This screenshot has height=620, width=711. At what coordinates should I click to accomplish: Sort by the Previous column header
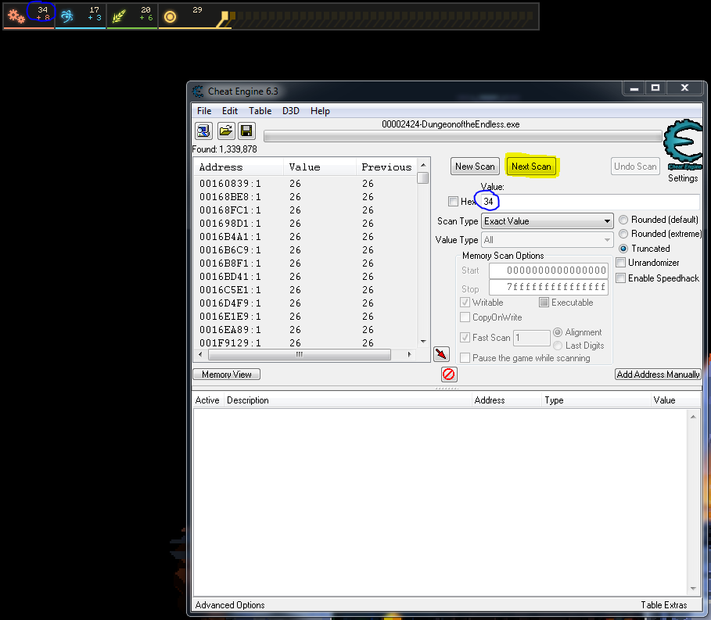point(386,167)
